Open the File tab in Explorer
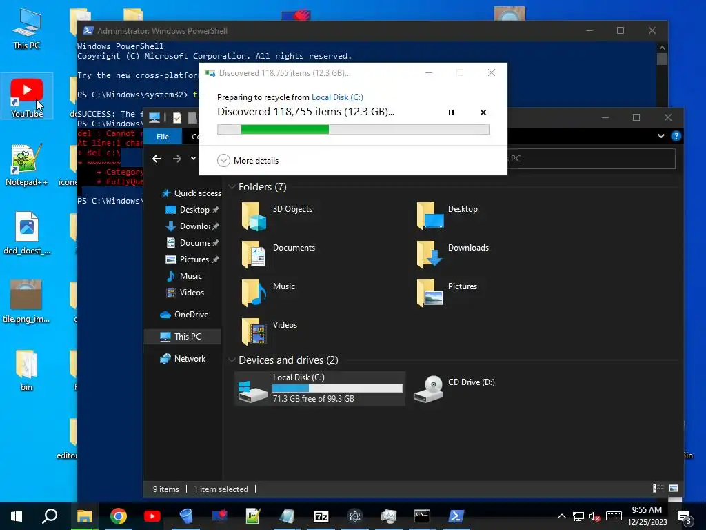The width and height of the screenshot is (706, 530). pyautogui.click(x=163, y=137)
